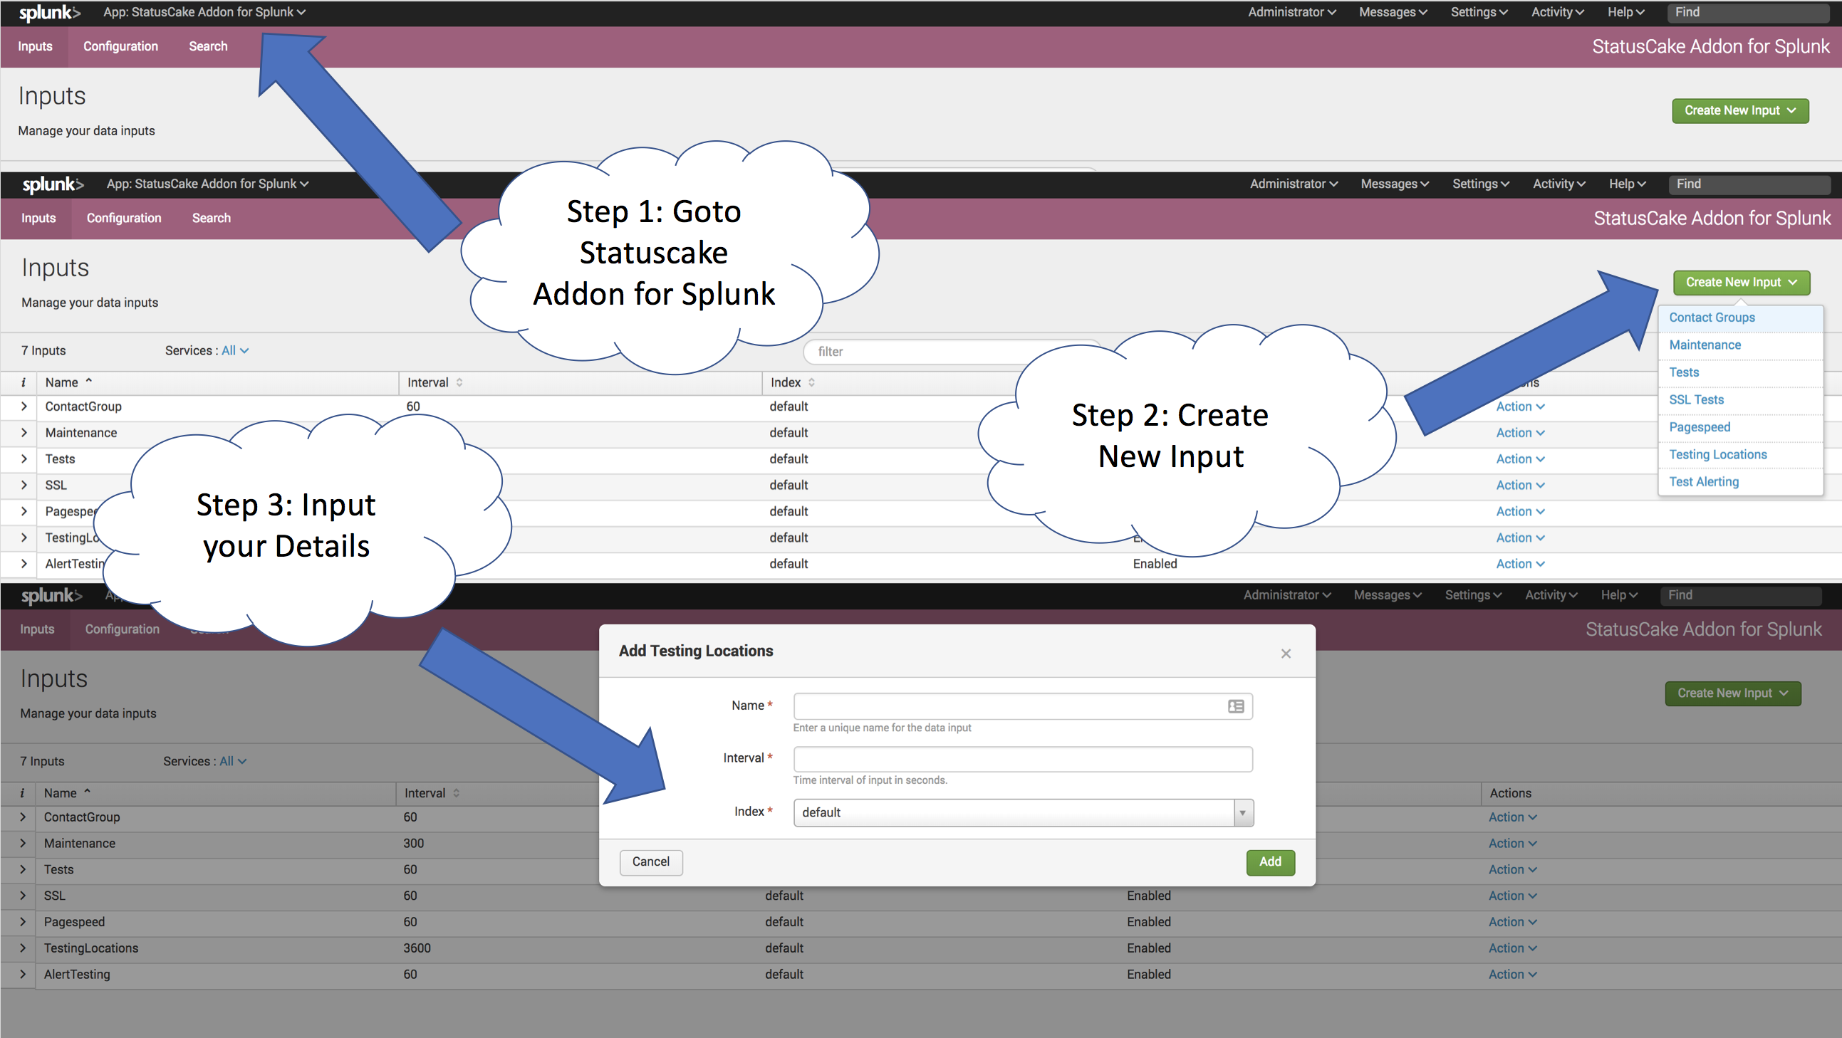Open the Index dropdown showing 'default'
Image resolution: width=1842 pixels, height=1038 pixels.
point(1243,812)
